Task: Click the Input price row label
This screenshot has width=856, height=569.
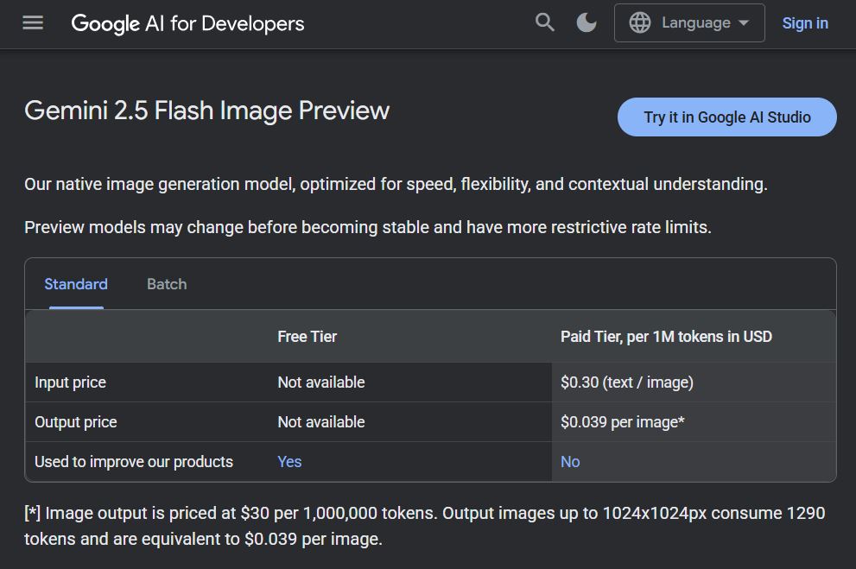Action: click(70, 382)
